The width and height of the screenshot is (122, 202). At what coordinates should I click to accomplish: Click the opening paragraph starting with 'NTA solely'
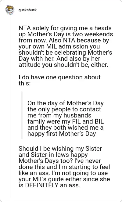coord(66,46)
